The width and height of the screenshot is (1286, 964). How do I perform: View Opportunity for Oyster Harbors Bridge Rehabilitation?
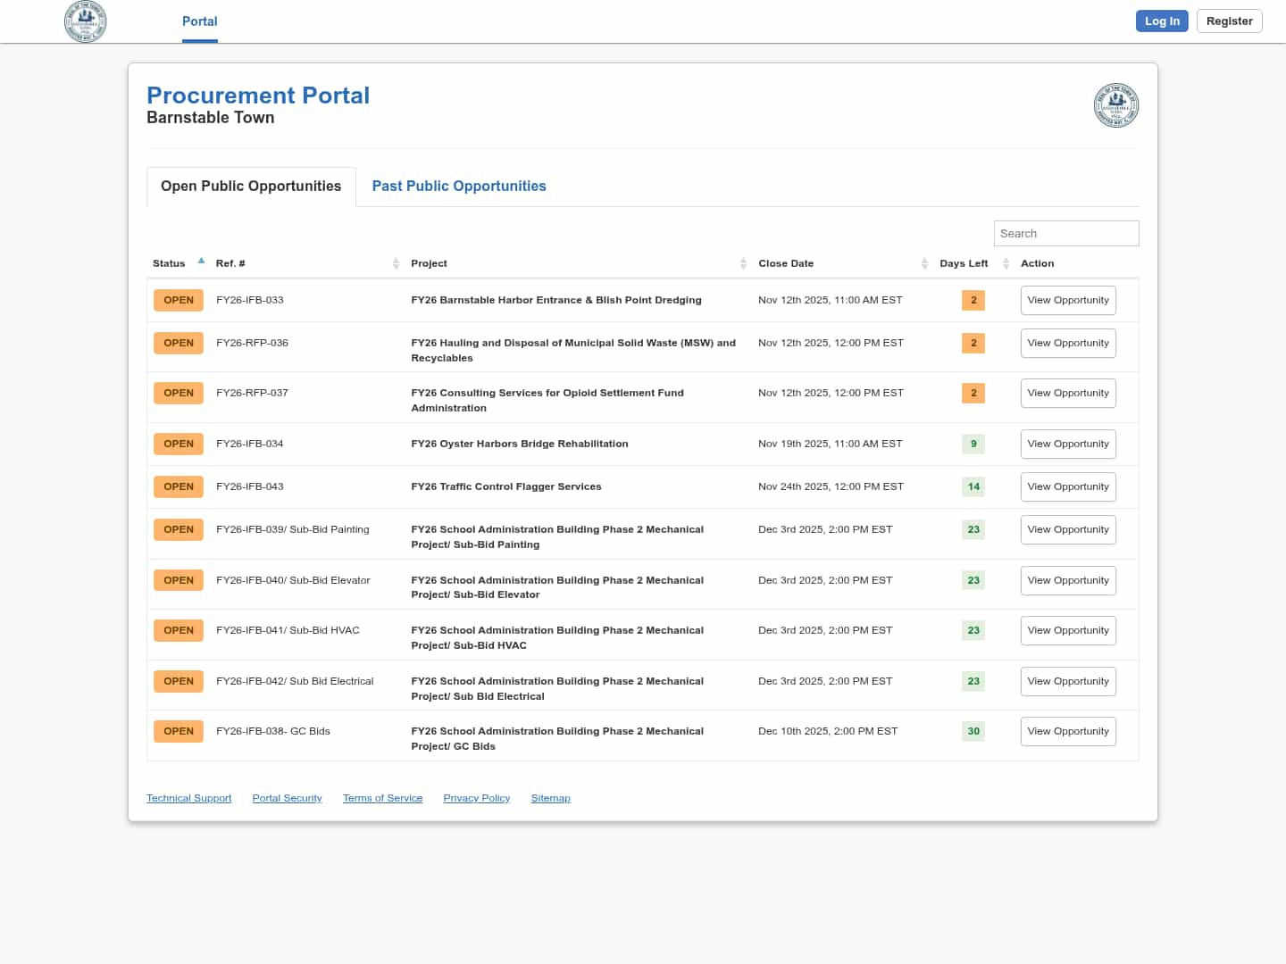coord(1068,444)
